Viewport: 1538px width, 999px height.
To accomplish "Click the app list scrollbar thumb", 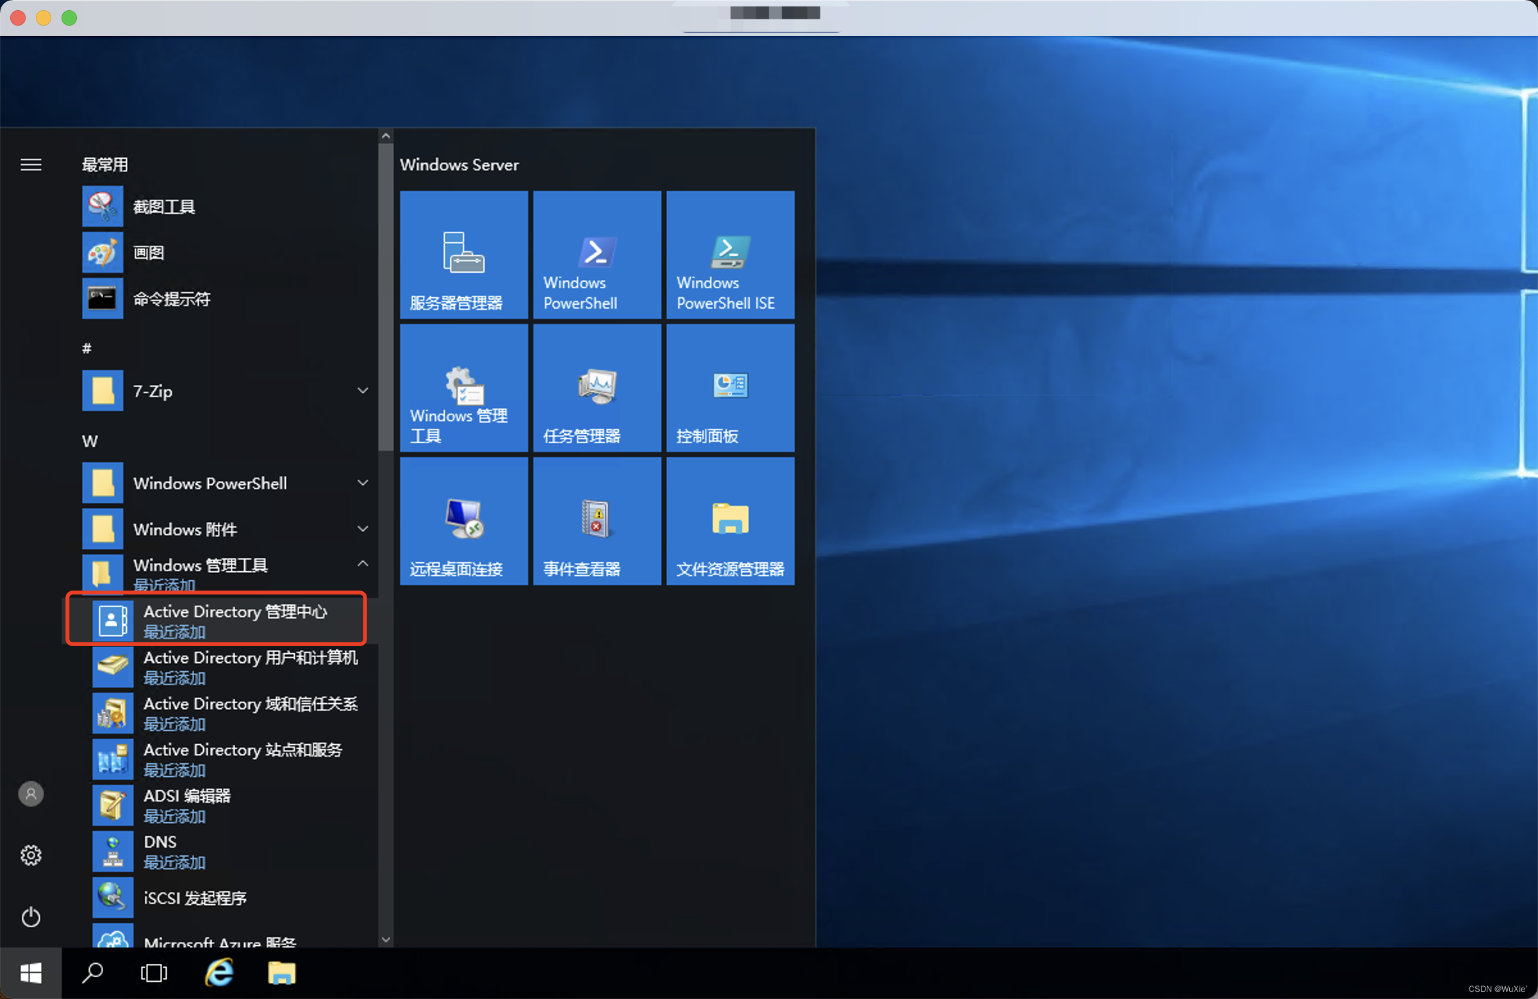I will (386, 297).
